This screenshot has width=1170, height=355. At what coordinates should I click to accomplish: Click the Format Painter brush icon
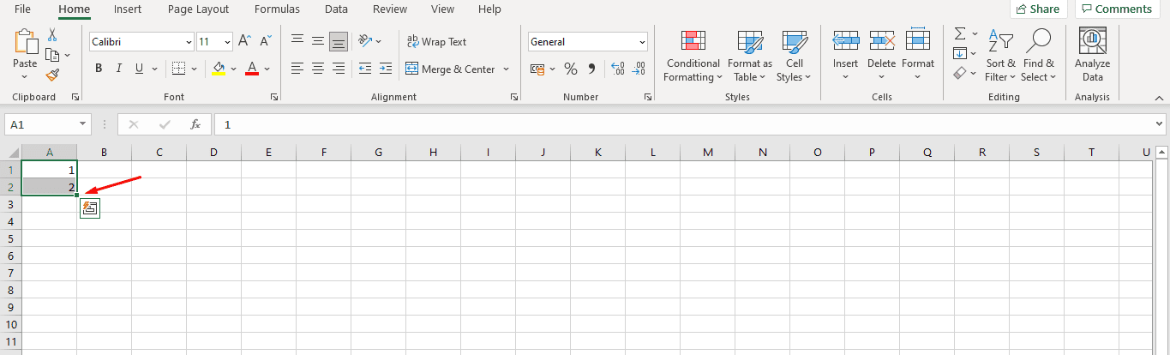52,75
